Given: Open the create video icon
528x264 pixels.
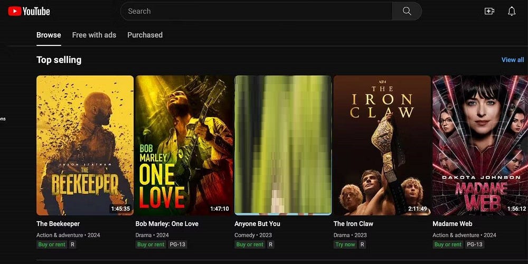Looking at the screenshot, I should pos(489,11).
